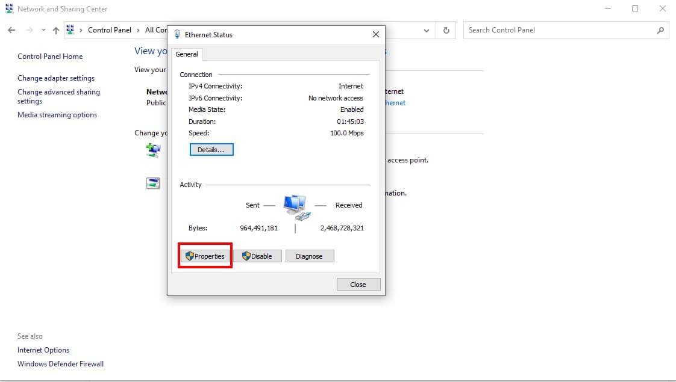
Task: Open Change adapter settings link
Action: pyautogui.click(x=56, y=78)
